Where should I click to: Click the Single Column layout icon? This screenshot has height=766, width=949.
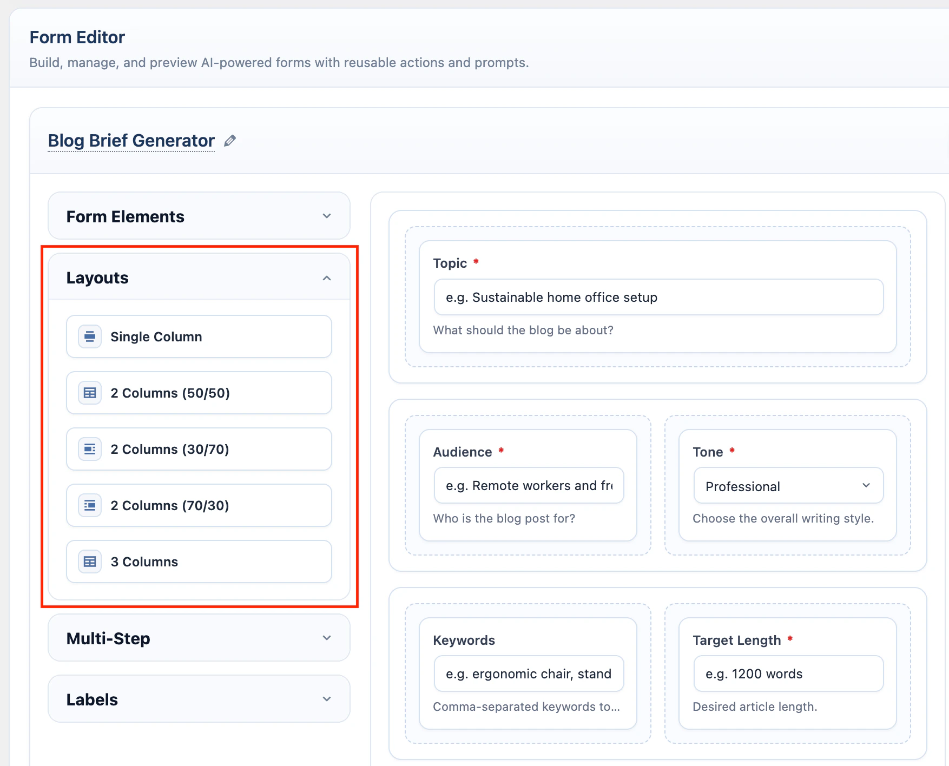click(90, 336)
